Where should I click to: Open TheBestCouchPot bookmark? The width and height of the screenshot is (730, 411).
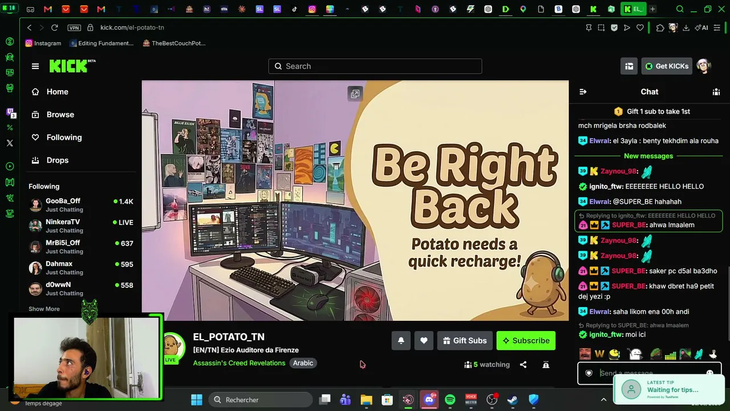[174, 43]
